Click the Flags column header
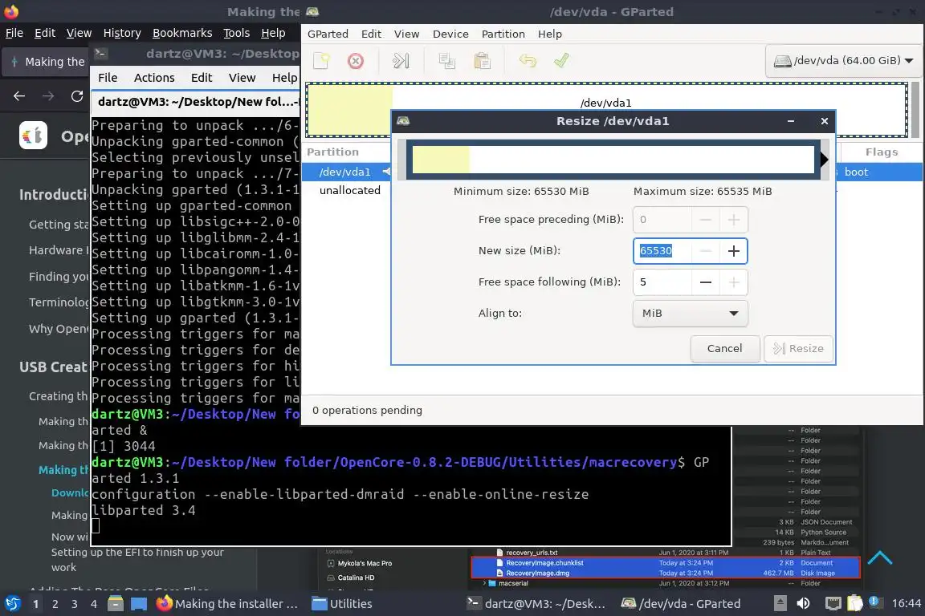This screenshot has width=925, height=616. tap(882, 152)
